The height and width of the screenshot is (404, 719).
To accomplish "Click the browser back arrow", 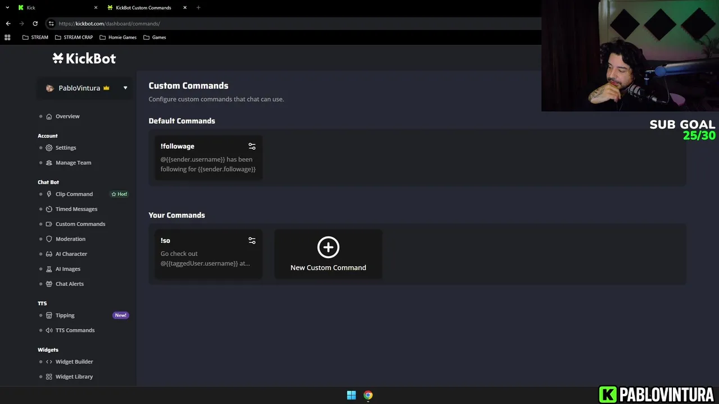I will coord(8,24).
